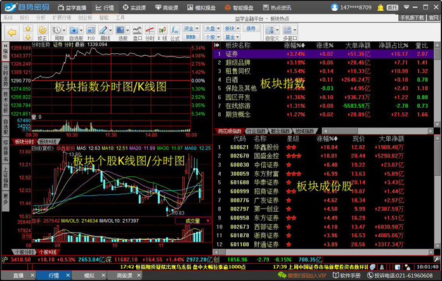Open the 资金 dropdown in toolbar
The height and width of the screenshot is (281, 442).
(190, 28)
